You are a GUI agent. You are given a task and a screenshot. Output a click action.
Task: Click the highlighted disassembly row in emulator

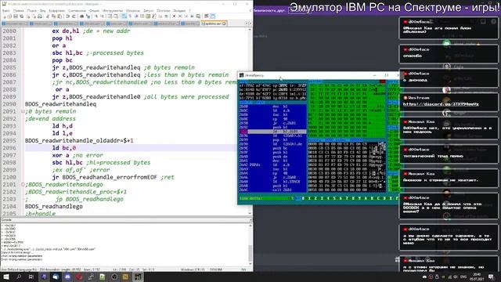click(273, 132)
